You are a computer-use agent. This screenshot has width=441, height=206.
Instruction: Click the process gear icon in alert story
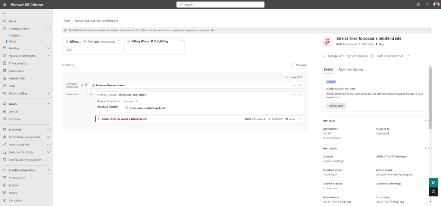tap(86, 85)
